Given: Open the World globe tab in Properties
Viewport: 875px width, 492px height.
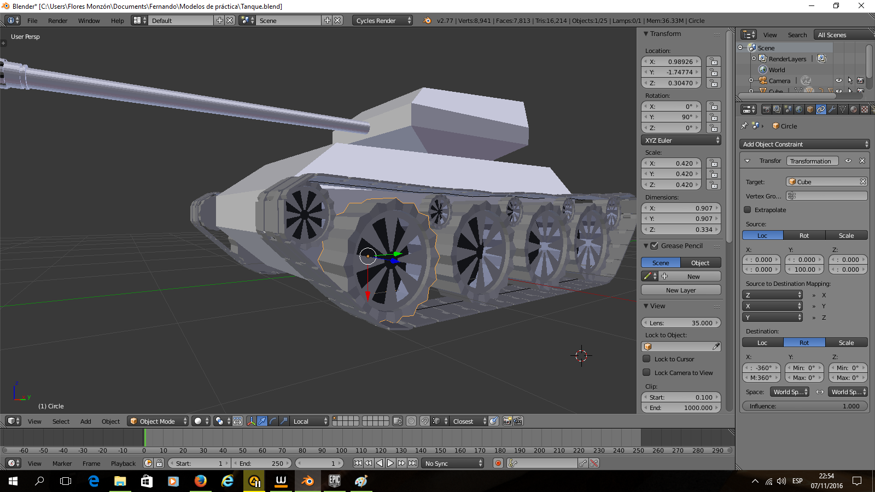Looking at the screenshot, I should [x=799, y=109].
